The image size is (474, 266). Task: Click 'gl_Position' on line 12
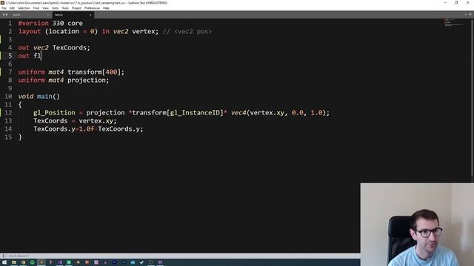point(54,113)
